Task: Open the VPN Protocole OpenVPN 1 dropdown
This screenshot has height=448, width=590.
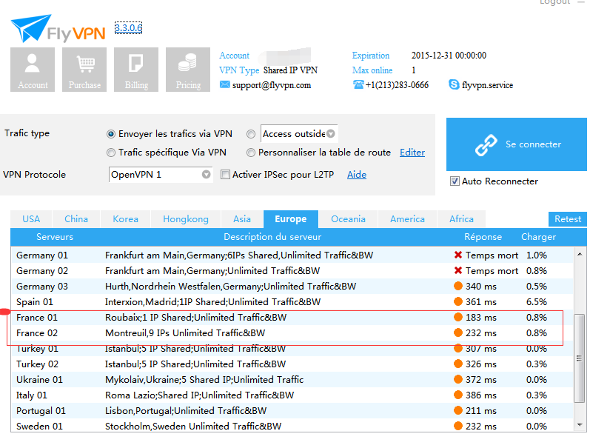Action: click(161, 175)
